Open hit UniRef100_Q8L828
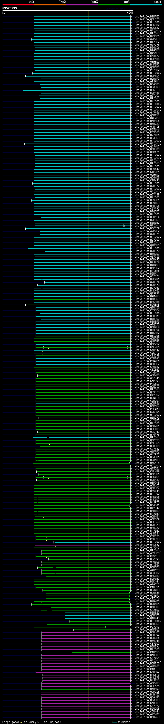The width and height of the screenshot is (164, 724). [x=147, y=20]
